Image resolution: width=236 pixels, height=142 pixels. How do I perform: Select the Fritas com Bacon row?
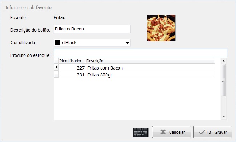point(135,68)
